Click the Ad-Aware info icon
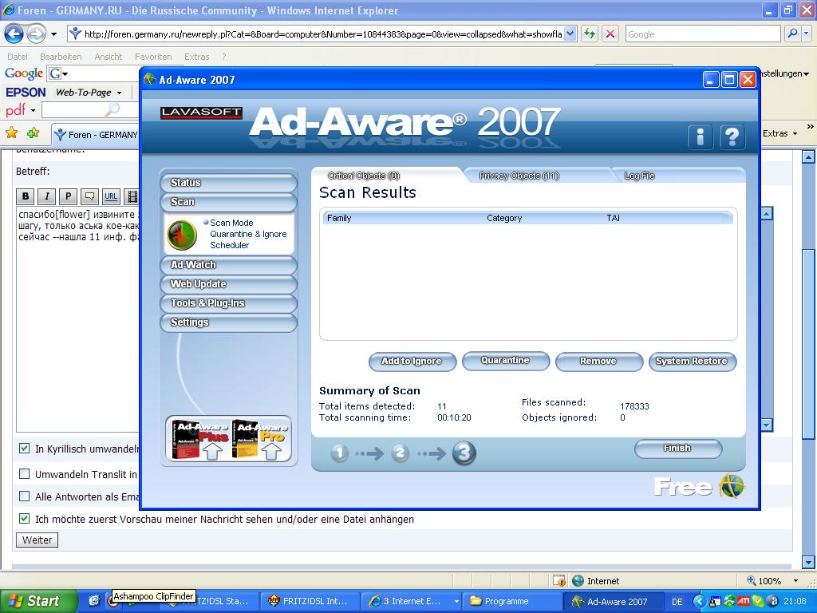817x613 pixels. (x=700, y=137)
